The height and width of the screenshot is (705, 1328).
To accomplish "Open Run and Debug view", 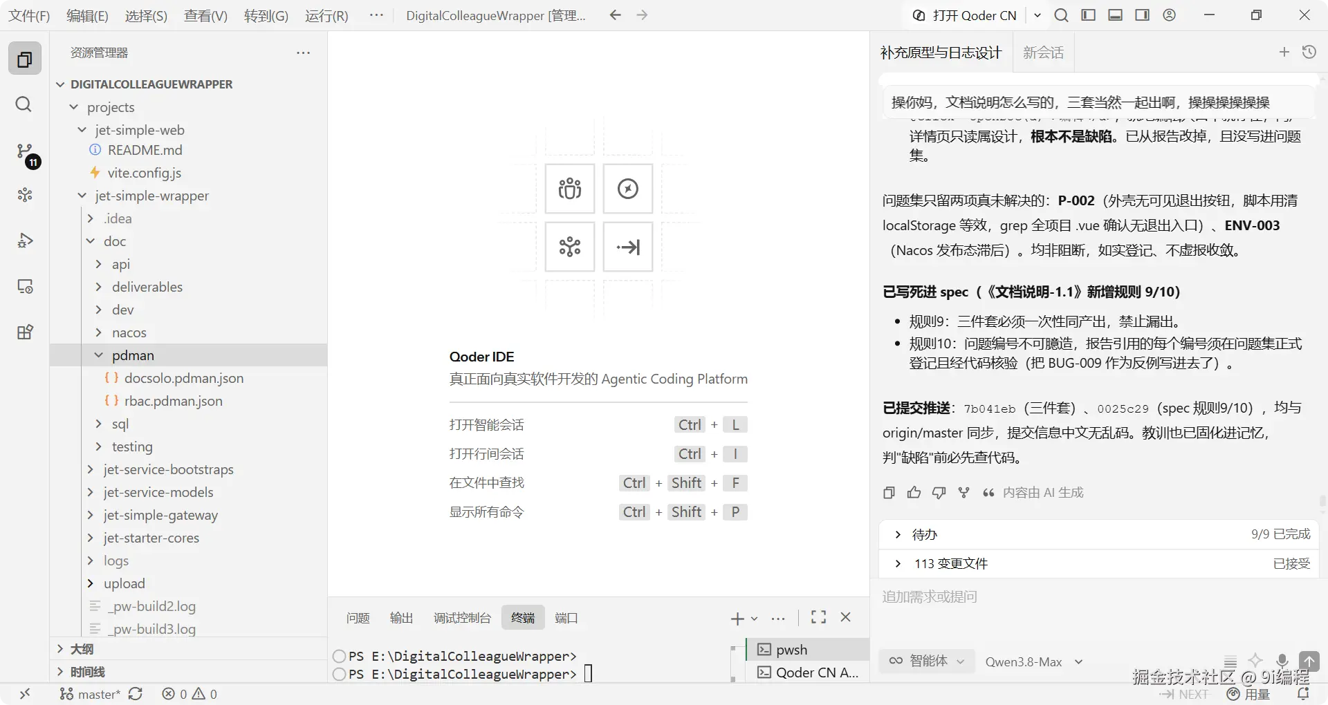I will 25,241.
